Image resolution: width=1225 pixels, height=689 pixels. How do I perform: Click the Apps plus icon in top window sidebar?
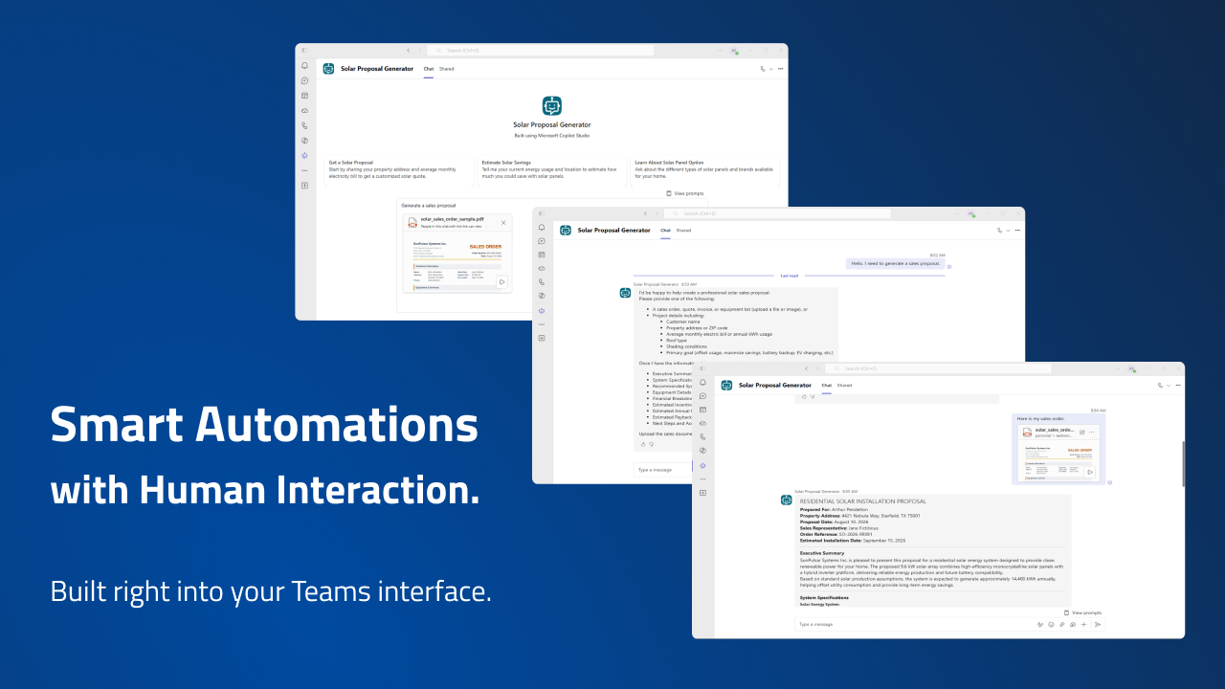tap(304, 185)
